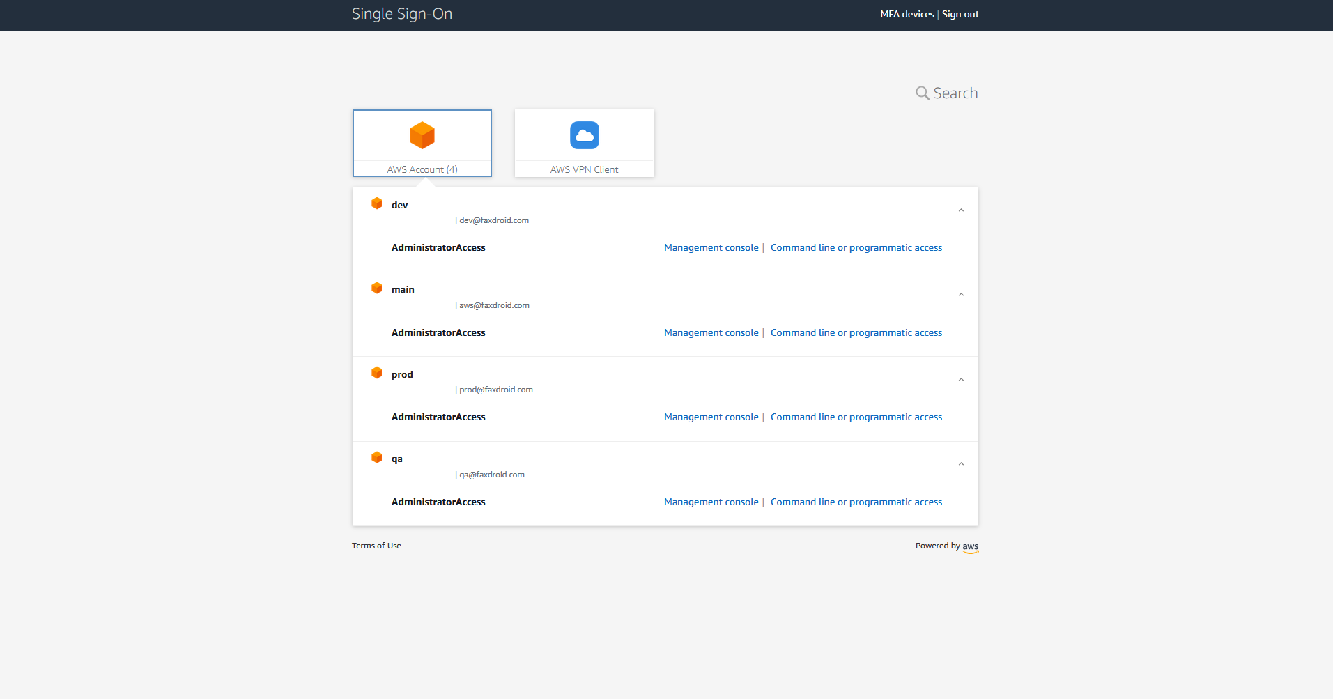Viewport: 1333px width, 699px height.
Task: Open the Terms of Use link
Action: point(376,546)
